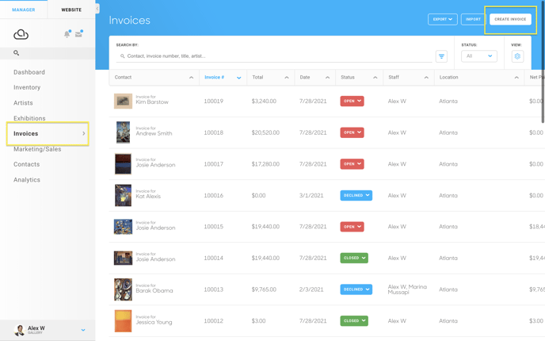
Task: Sort by Contact column arrow
Action: 191,78
